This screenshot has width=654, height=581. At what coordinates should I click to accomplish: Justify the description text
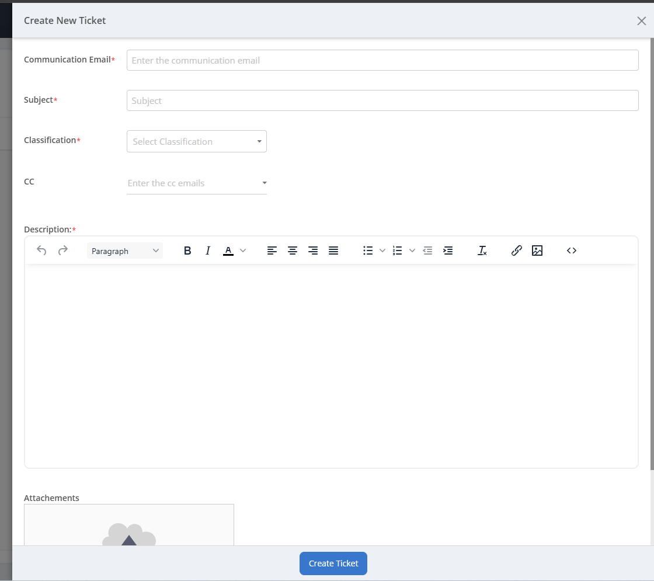(333, 251)
